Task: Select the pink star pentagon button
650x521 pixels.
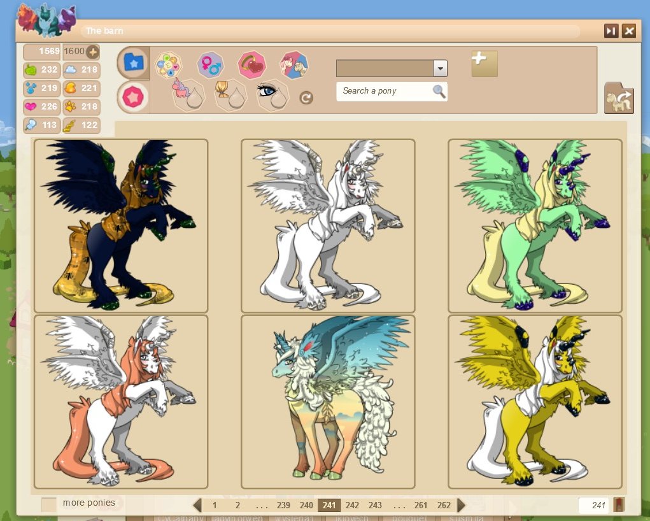Action: [134, 97]
